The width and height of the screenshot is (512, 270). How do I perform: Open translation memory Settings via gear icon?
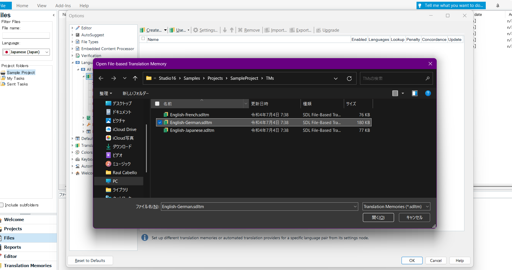[196, 30]
